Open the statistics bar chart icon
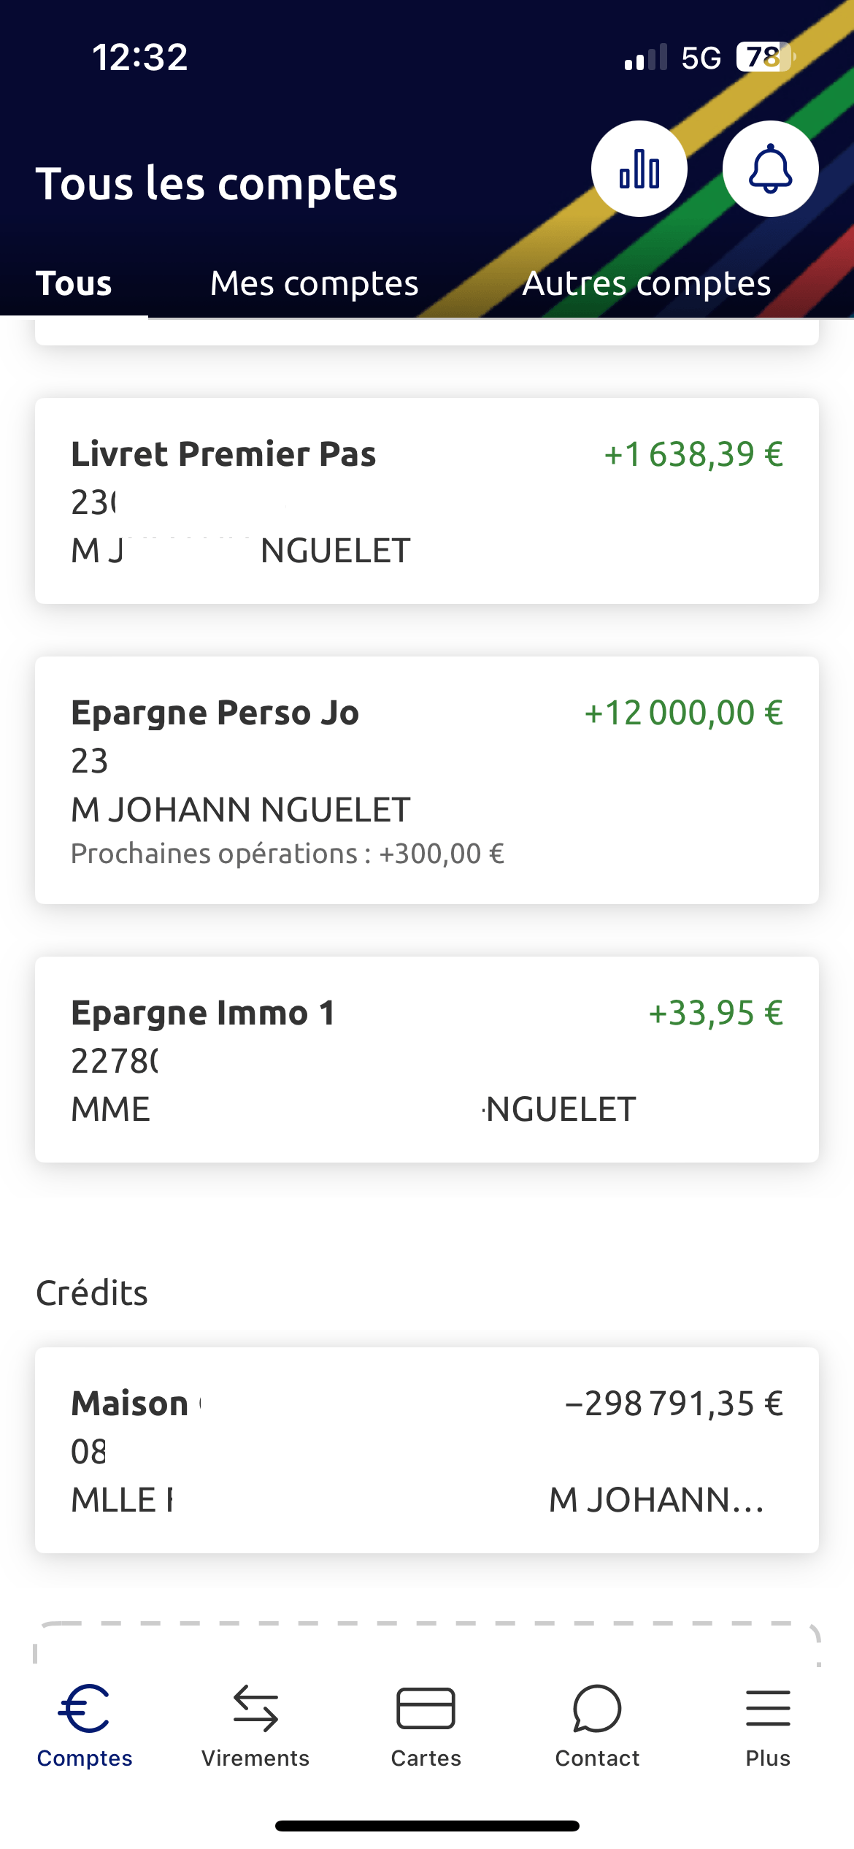 tap(639, 169)
